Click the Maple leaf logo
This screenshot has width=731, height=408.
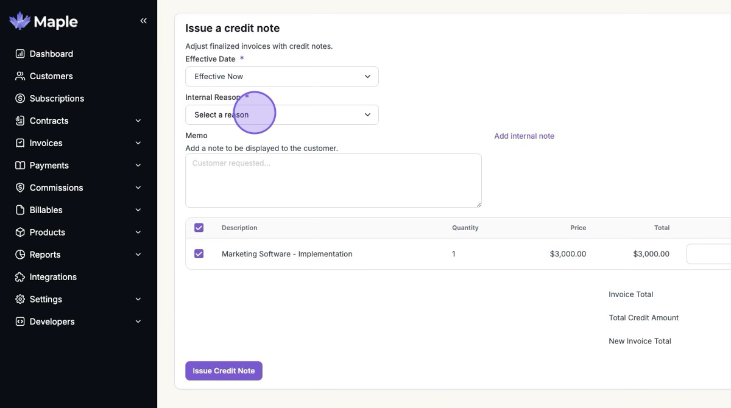pyautogui.click(x=19, y=21)
